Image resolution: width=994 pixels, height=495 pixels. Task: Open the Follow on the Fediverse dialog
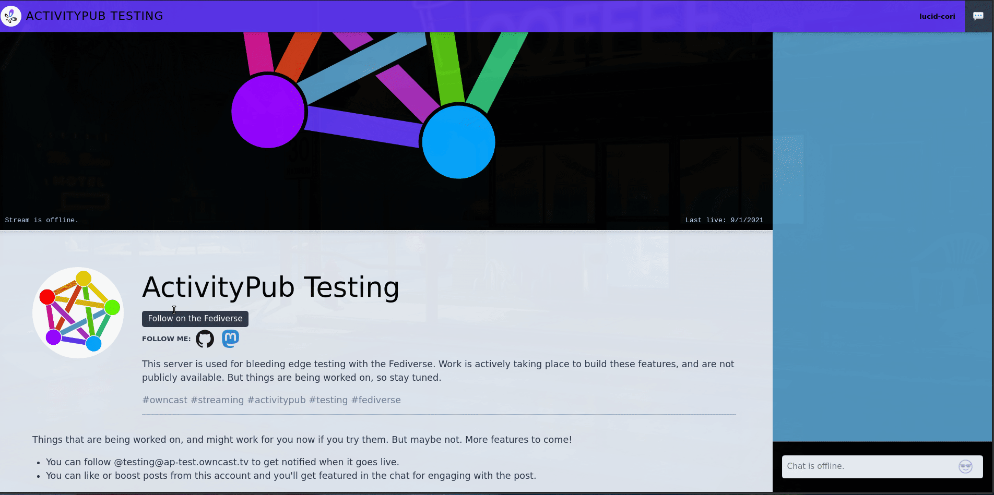pos(195,318)
